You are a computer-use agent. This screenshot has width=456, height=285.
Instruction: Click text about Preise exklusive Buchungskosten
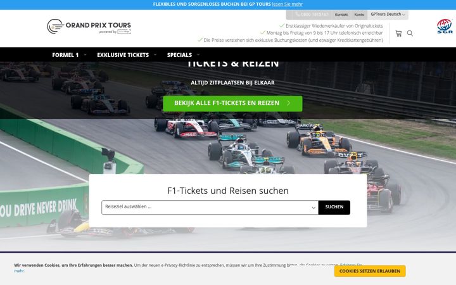point(293,40)
